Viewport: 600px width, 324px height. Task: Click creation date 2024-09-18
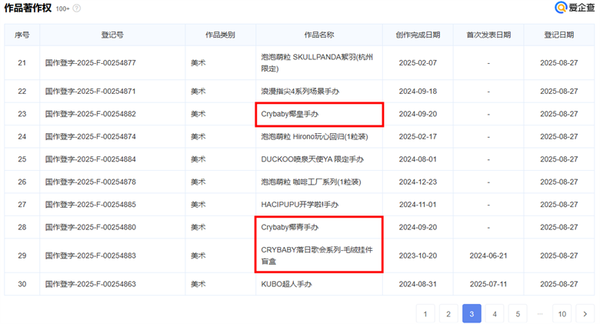[418, 91]
